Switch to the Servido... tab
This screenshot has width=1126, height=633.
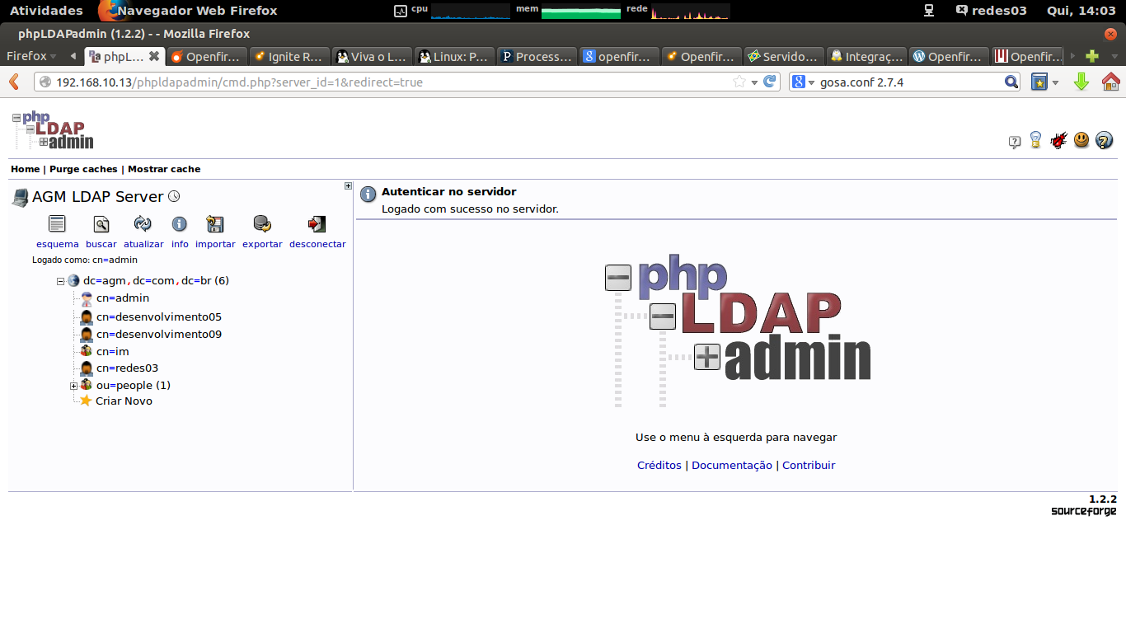coord(783,56)
